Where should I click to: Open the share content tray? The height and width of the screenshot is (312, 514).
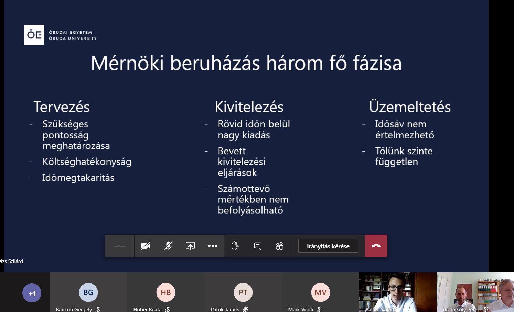(x=190, y=246)
